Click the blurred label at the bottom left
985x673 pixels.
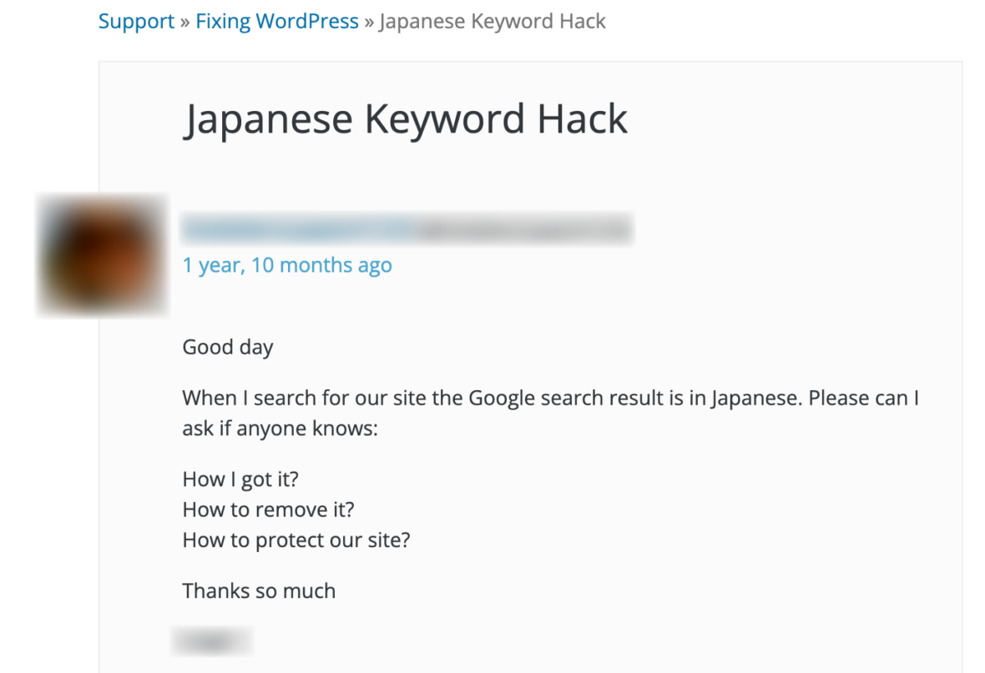click(x=212, y=640)
